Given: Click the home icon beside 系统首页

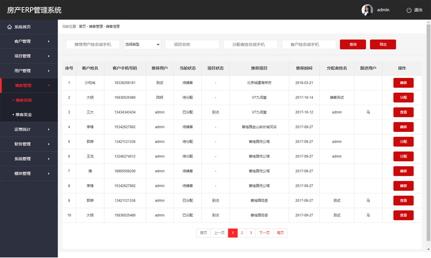Looking at the screenshot, I should pos(10,27).
